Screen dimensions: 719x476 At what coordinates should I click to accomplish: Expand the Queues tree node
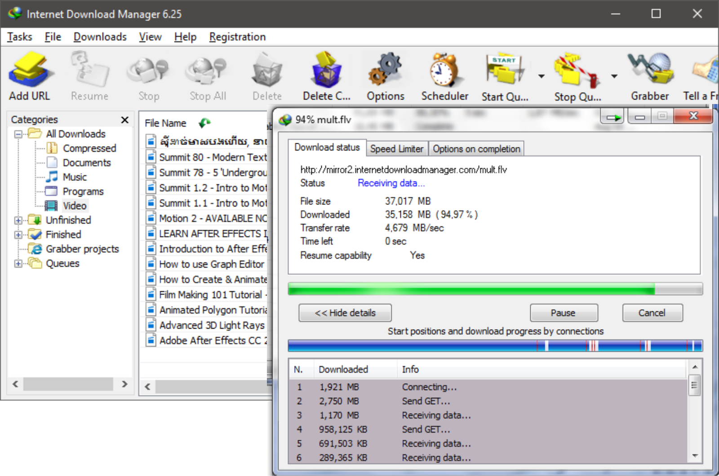pos(18,263)
